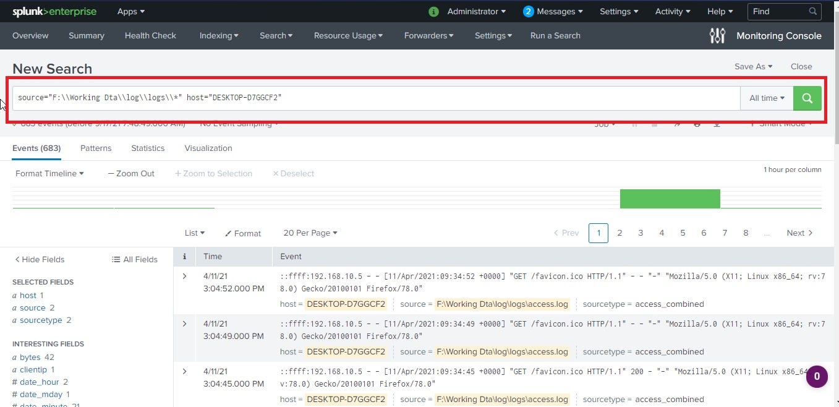Share the search job
This screenshot has height=407, width=839.
coord(677,124)
